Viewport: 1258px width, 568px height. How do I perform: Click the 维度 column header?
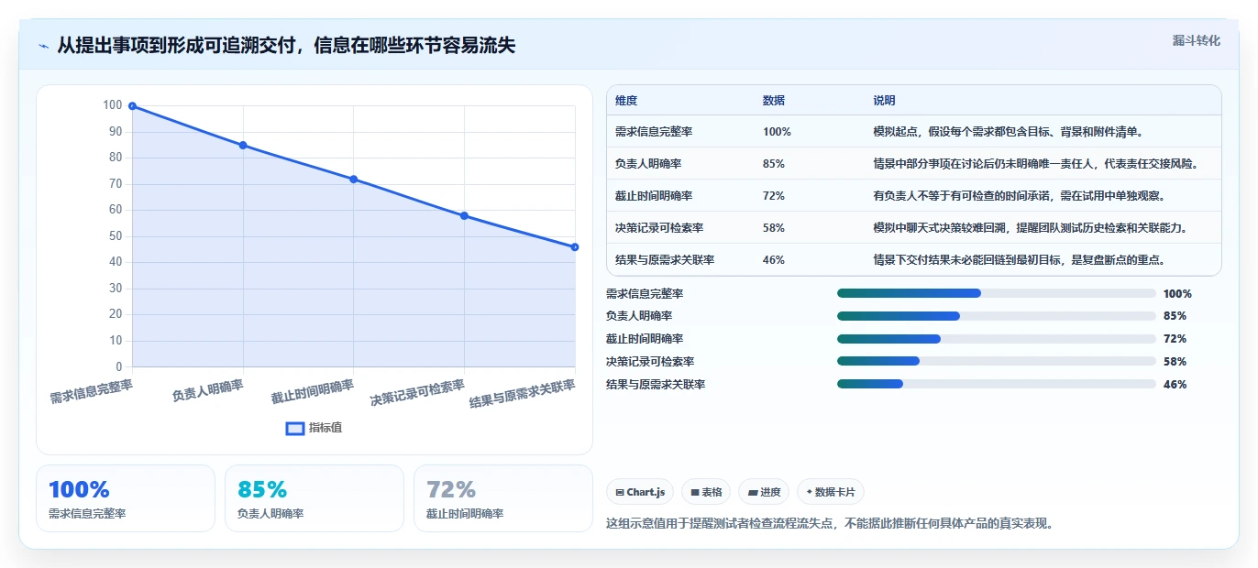[x=626, y=101]
